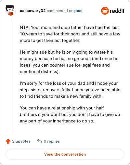
Task: Open cassowary32's avatar image
Action: pos(10,10)
